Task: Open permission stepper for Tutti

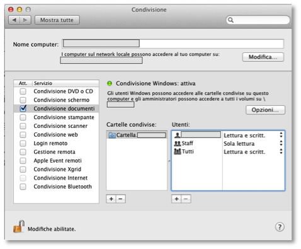Action: (x=281, y=151)
